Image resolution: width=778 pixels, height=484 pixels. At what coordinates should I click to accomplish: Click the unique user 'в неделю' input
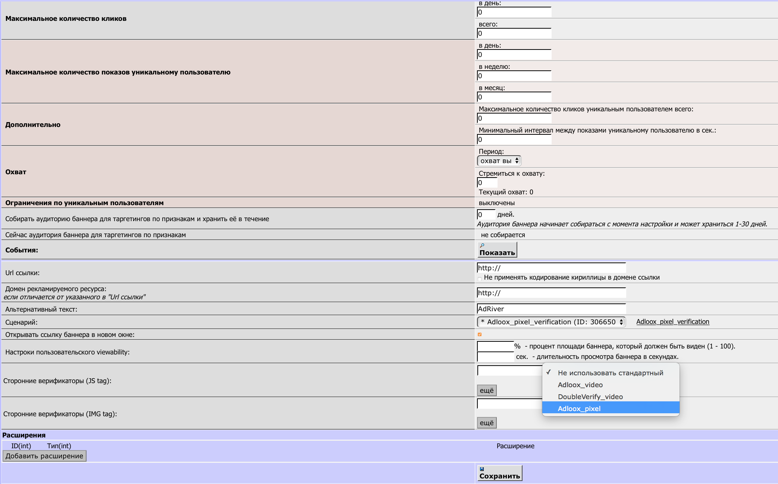[514, 76]
